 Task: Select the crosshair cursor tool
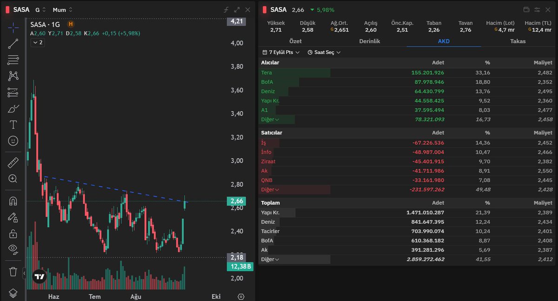13,27
